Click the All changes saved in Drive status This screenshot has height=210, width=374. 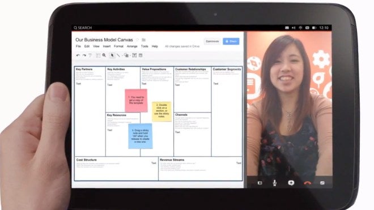tap(182, 46)
